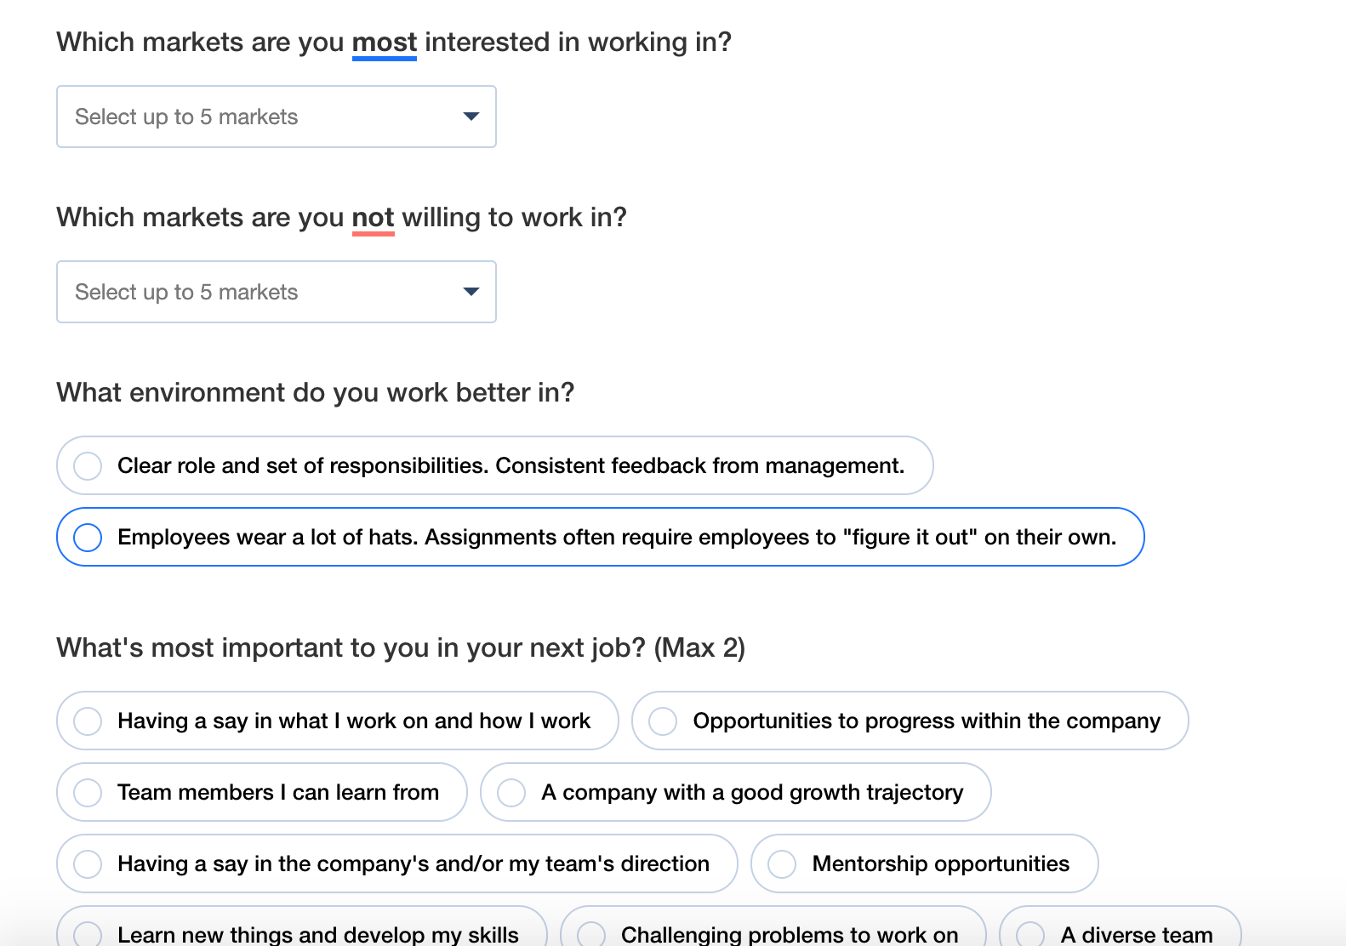
Task: Select having a say in company's direction
Action: tap(396, 863)
